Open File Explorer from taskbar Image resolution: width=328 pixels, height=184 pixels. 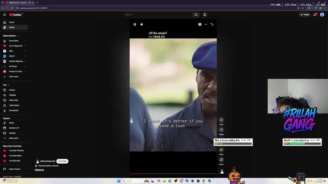(164, 181)
